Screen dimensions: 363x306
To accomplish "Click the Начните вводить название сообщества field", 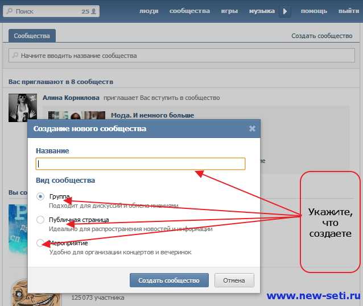I will click(181, 56).
